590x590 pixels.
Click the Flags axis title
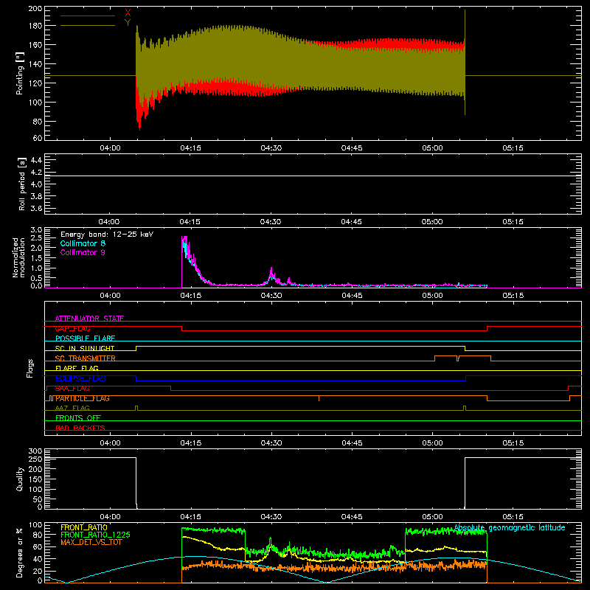(x=29, y=368)
